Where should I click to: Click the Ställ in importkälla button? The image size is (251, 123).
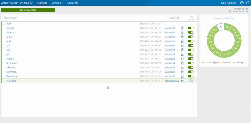point(28,10)
